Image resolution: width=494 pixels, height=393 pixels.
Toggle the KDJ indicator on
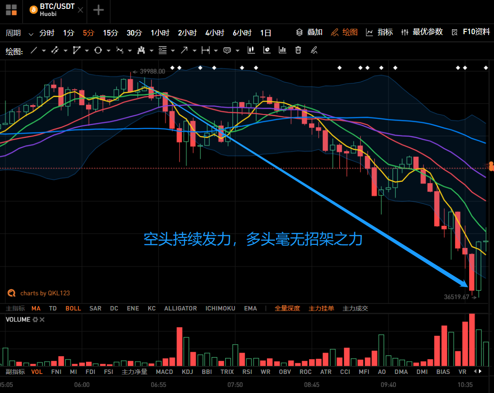click(187, 372)
